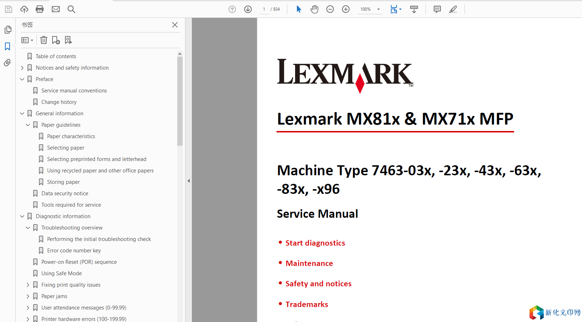Image resolution: width=582 pixels, height=322 pixels.
Task: Open the zoom level dropdown
Action: [378, 9]
